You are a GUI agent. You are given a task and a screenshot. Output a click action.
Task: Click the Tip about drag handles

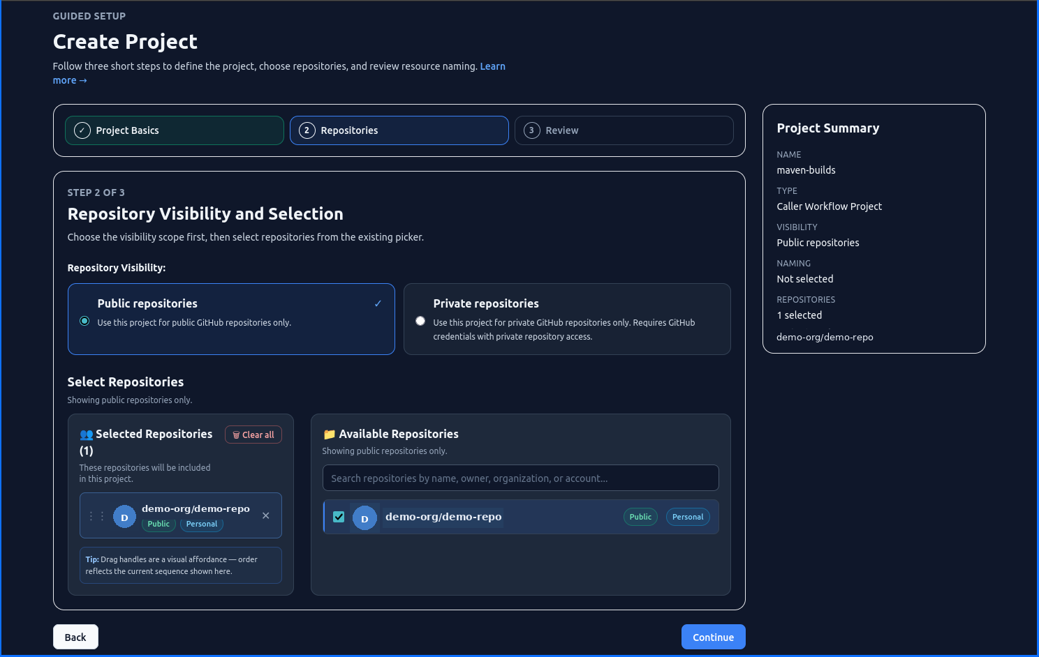coord(181,565)
